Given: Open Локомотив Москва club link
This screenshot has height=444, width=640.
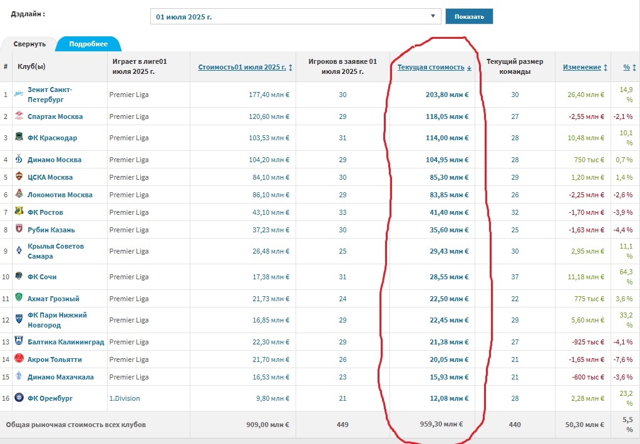Looking at the screenshot, I should 60,195.
